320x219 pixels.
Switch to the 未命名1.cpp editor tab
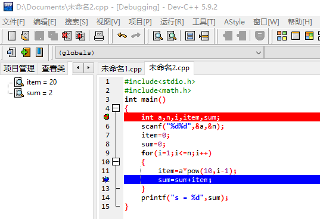121,68
